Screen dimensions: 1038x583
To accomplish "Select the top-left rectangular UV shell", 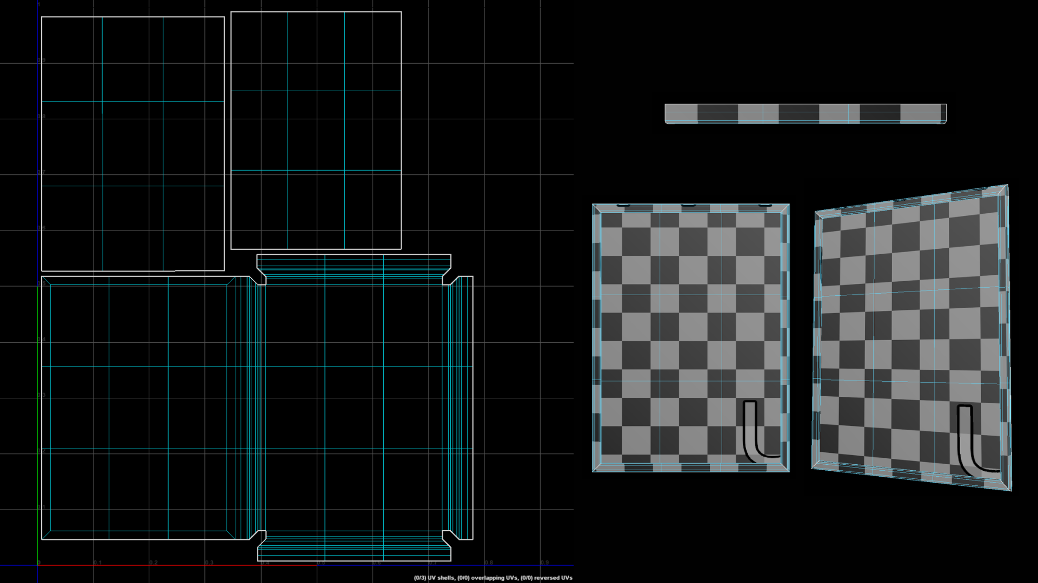I will point(132,144).
